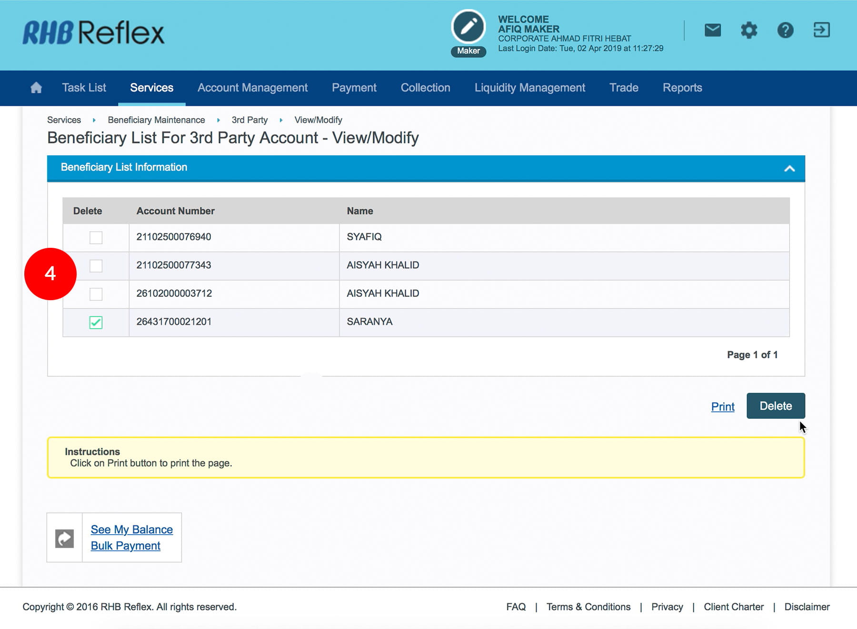The height and width of the screenshot is (629, 857).
Task: Click the RHB Reflex logo
Action: pos(94,33)
